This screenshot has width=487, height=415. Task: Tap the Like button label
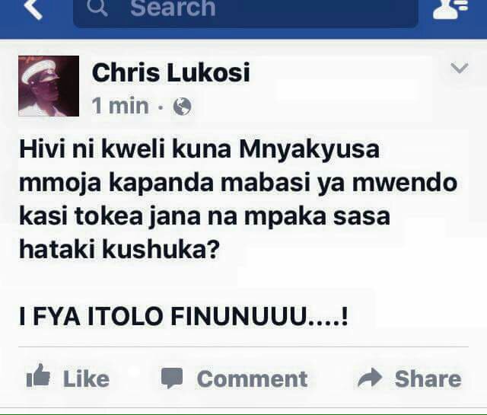pyautogui.click(x=86, y=378)
